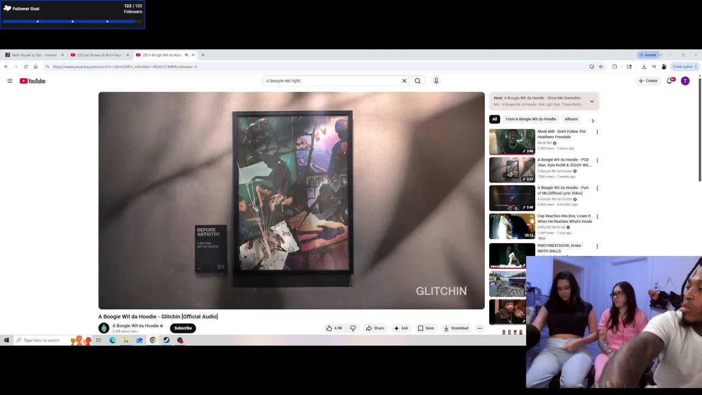Dislike the Glitchin video
Screen dimensions: 702x395
(353, 328)
